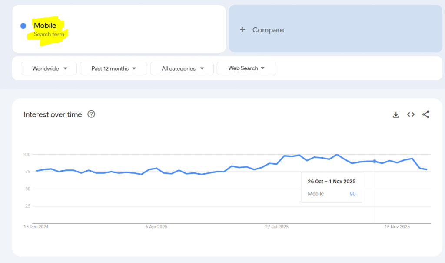Click the blue dot beside Mobile
The width and height of the screenshot is (445, 263).
point(23,26)
